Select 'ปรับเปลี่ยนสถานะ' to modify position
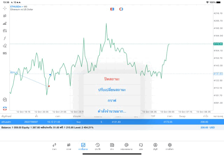Image resolution: width=224 pixels, height=156 pixels. (112, 90)
